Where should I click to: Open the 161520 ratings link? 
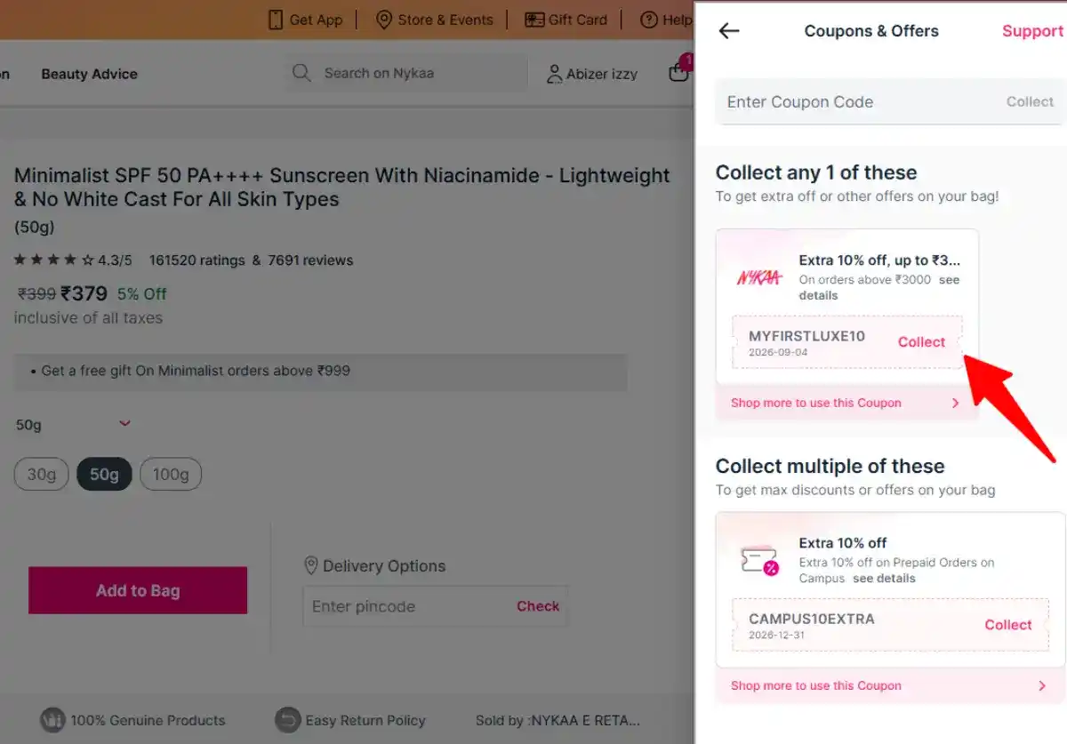tap(197, 260)
